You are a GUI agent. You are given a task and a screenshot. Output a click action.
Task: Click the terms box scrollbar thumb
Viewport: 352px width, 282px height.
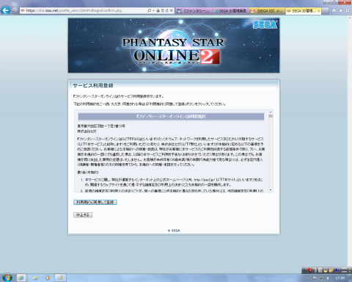click(x=271, y=116)
